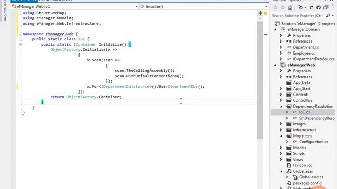
Task: Expand Properties under eManager.Domain
Action: click(x=281, y=35)
